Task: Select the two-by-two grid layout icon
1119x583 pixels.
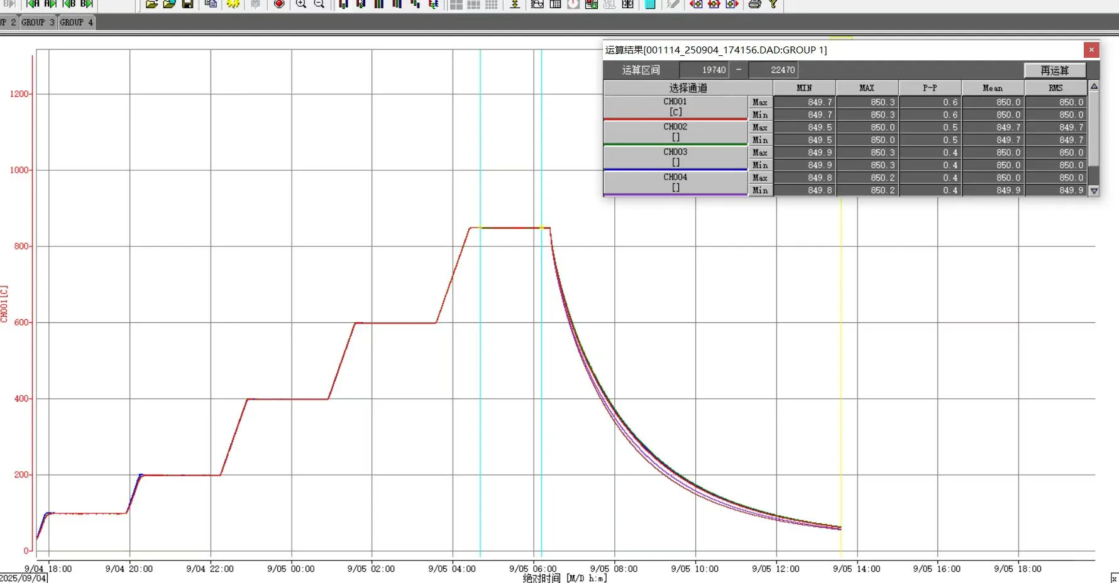Action: coord(456,4)
